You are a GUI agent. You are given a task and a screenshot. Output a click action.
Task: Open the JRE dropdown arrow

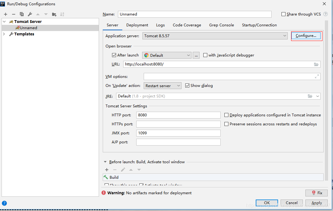point(317,96)
